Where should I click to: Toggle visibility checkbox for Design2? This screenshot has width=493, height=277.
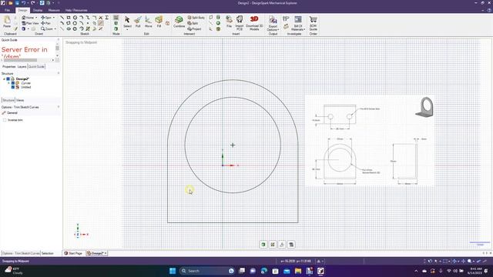(8, 78)
